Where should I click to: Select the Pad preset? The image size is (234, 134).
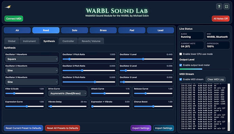[132, 30]
